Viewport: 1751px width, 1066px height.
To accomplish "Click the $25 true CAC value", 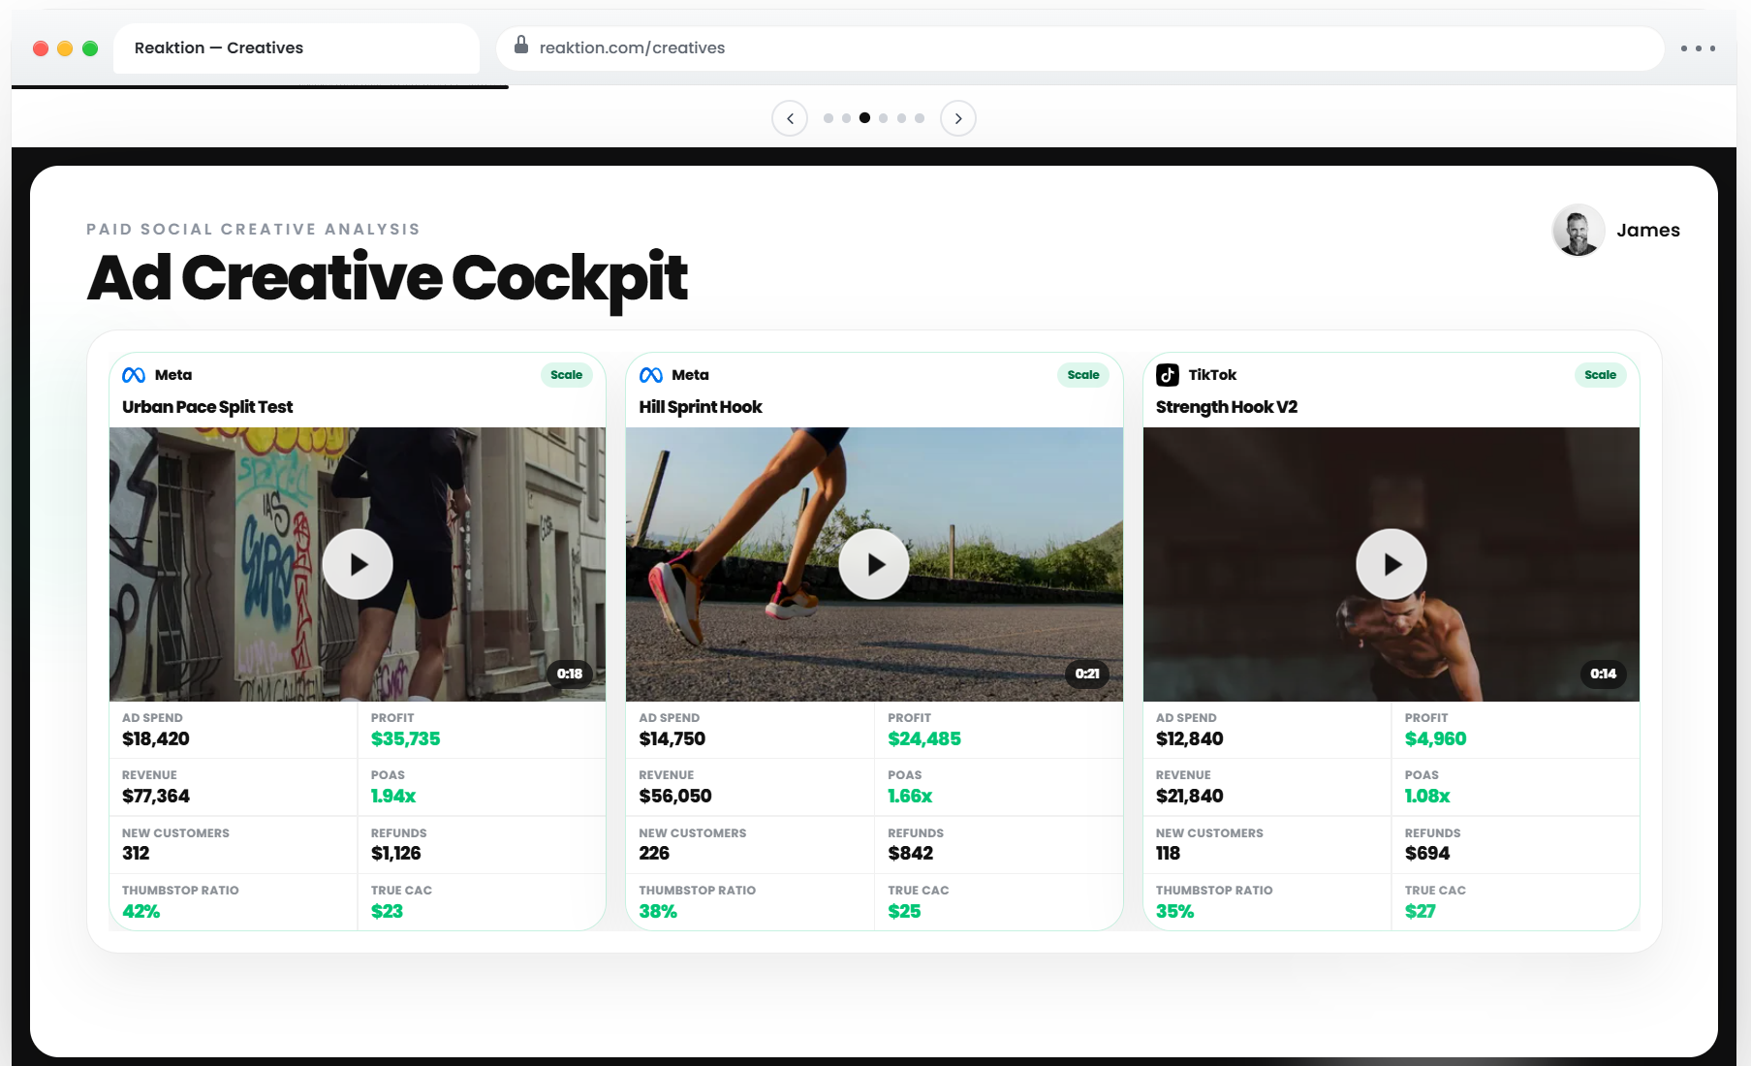I will (x=904, y=911).
